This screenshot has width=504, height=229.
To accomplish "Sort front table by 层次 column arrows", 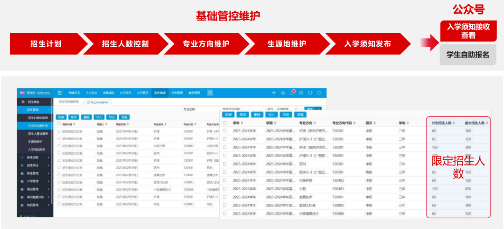I will click(375, 123).
